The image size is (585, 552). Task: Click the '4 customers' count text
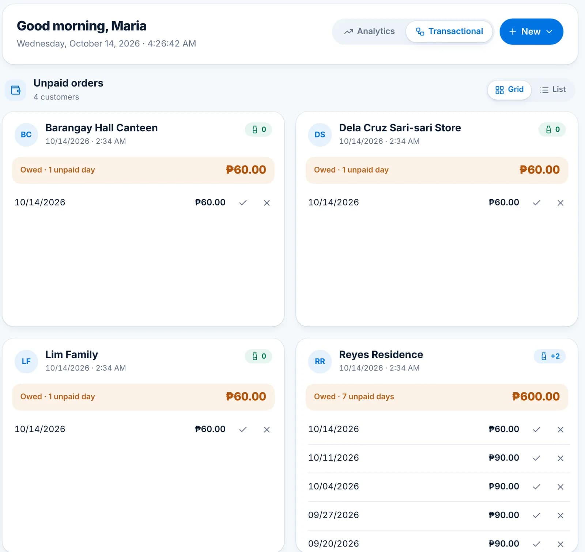[x=56, y=97]
